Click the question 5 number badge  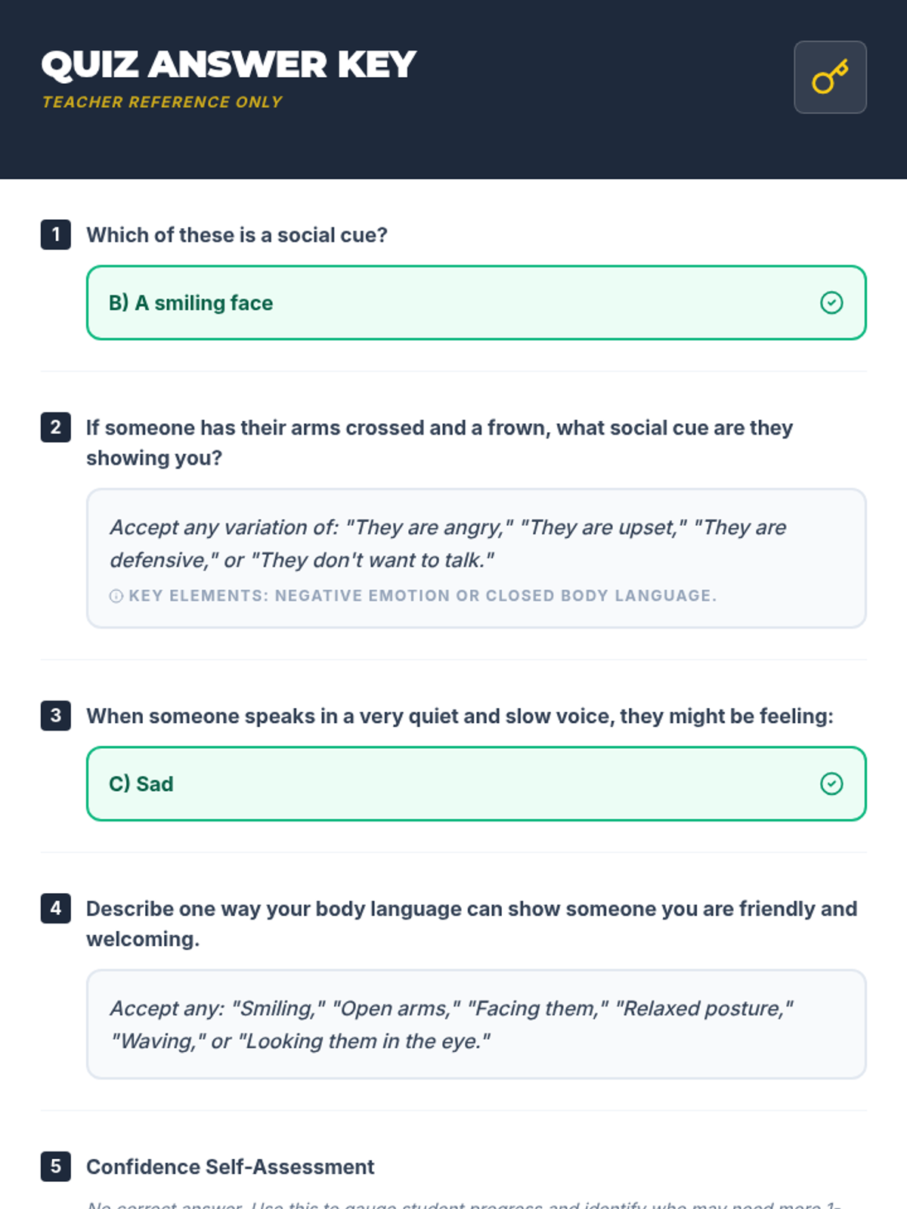pos(56,1166)
